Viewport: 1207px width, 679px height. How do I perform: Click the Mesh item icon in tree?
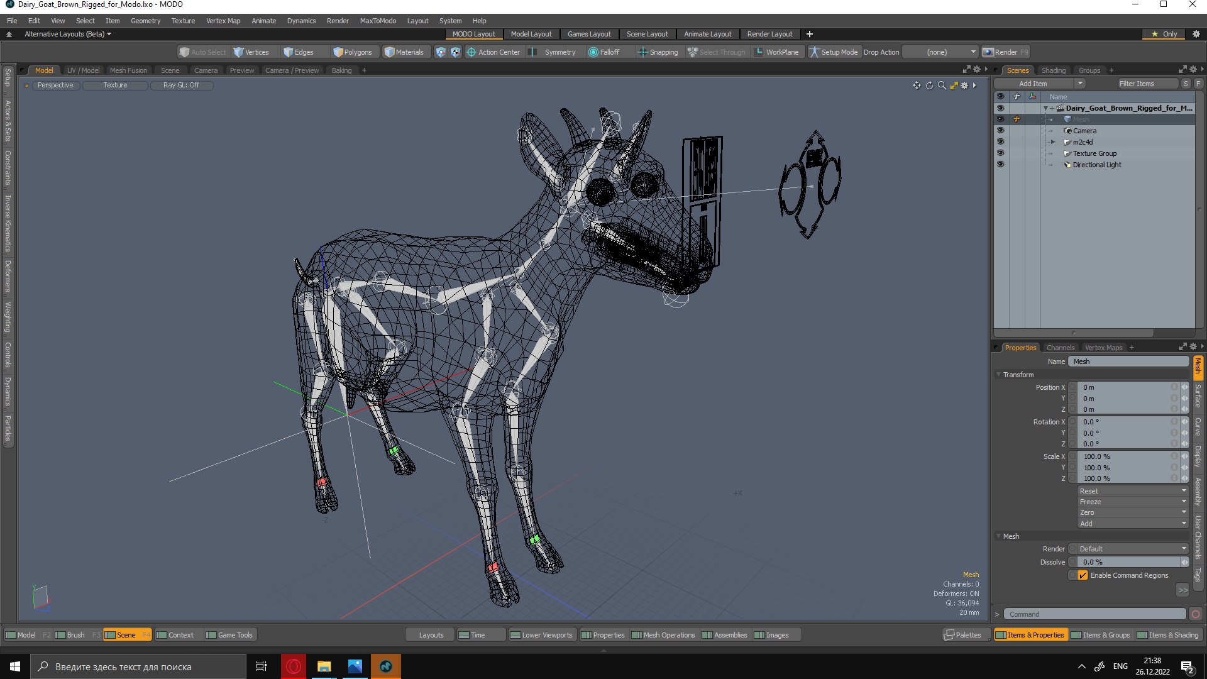(x=1067, y=119)
